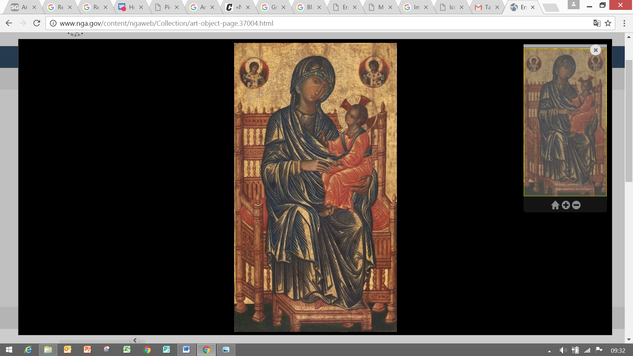
Task: Open the volume control in the tray
Action: (563, 350)
